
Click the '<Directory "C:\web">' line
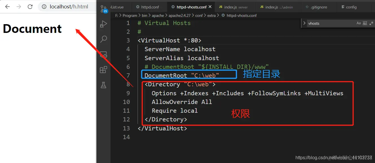[x=180, y=84]
